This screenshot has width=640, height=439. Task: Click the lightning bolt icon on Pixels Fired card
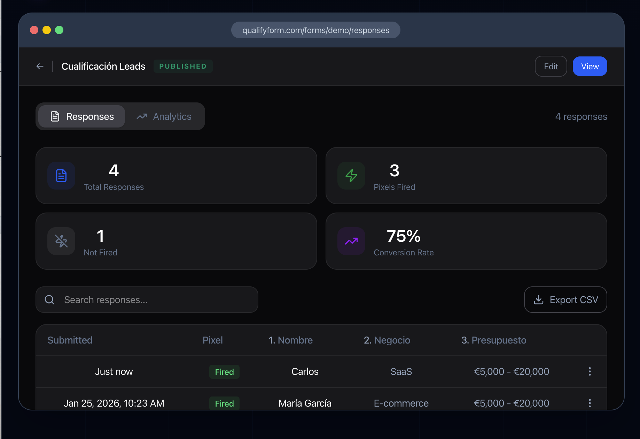351,176
